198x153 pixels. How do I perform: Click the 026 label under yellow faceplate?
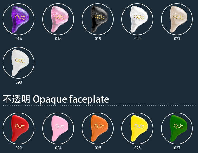point(138,148)
